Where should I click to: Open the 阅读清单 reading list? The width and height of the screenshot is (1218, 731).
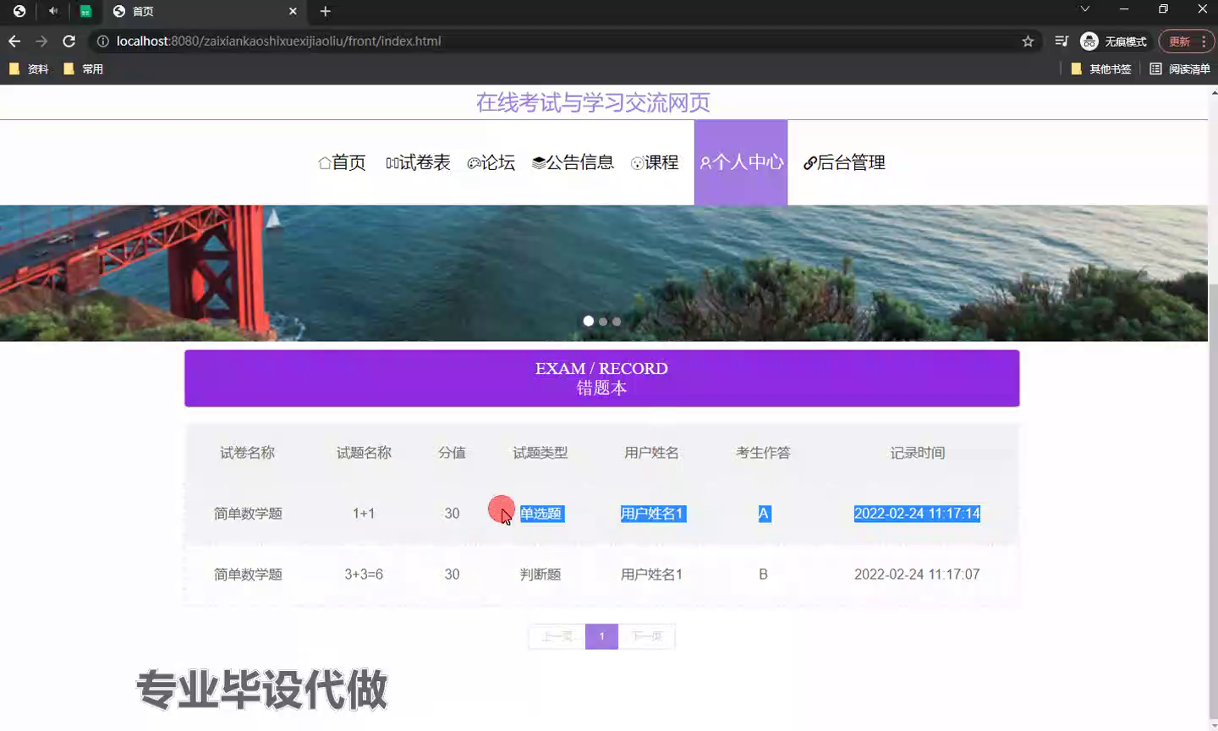(x=1180, y=69)
